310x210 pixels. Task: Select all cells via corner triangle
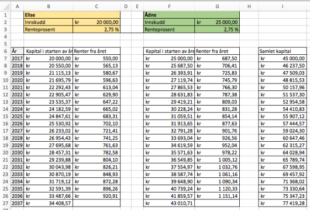pyautogui.click(x=5, y=6)
